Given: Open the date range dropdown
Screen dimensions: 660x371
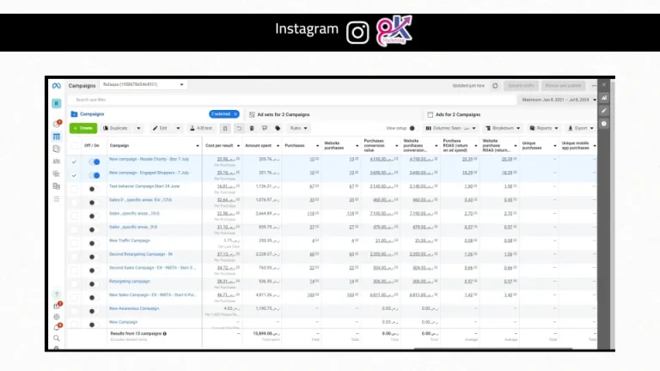Looking at the screenshot, I should coord(559,100).
